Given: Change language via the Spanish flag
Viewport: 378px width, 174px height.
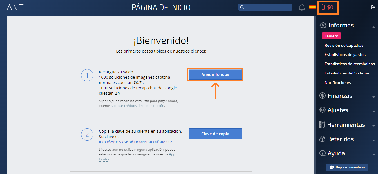Looking at the screenshot, I should [x=312, y=7].
